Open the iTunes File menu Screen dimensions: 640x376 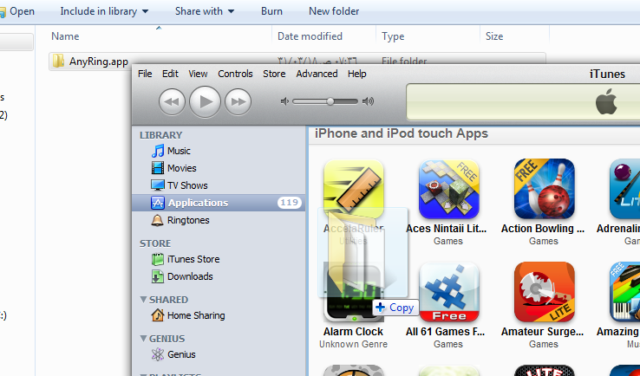(x=145, y=74)
